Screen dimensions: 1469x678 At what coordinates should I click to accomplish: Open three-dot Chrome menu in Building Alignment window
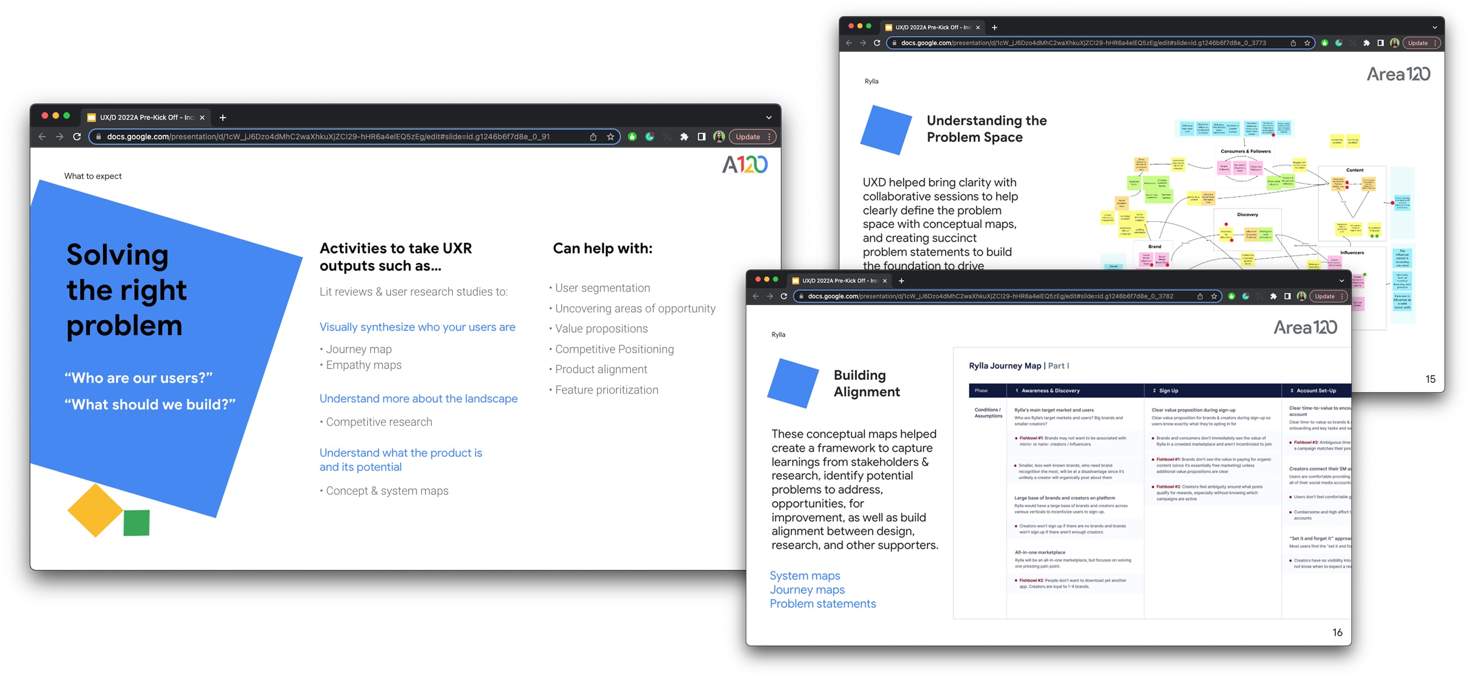click(1342, 296)
